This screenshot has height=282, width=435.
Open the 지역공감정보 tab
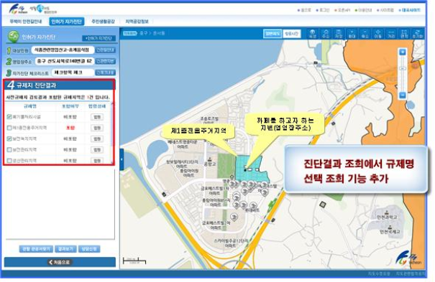point(137,22)
